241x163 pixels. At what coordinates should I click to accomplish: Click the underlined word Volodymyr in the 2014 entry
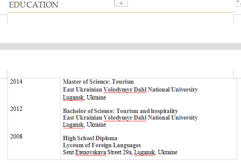pos(118,90)
